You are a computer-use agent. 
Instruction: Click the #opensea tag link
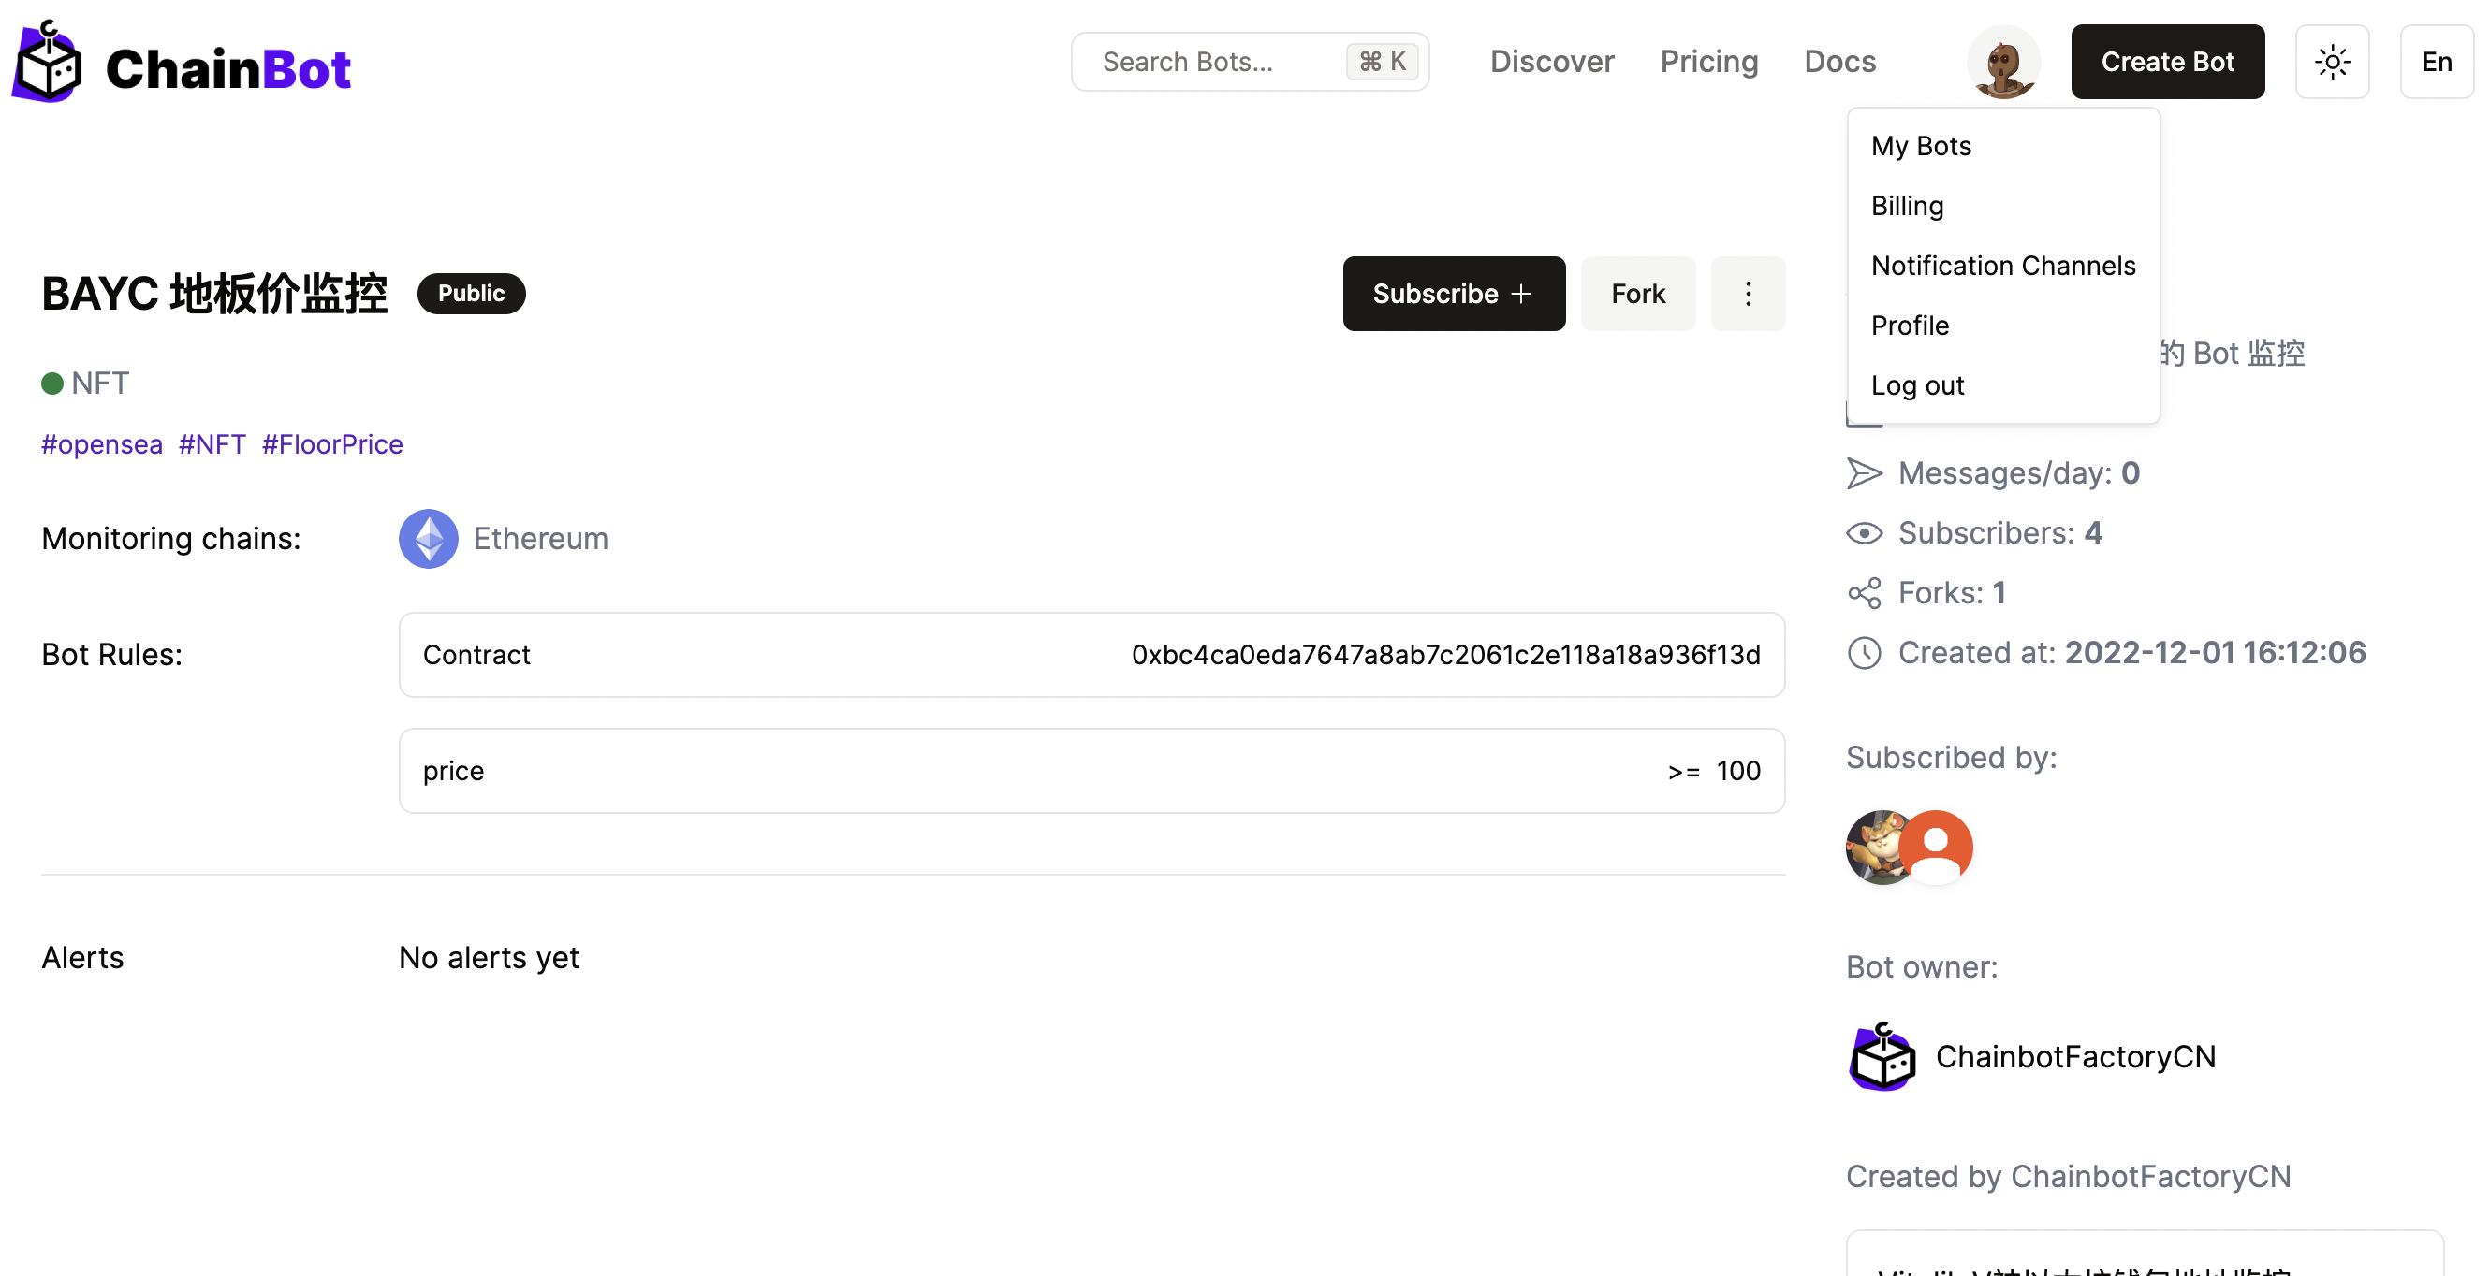point(101,444)
